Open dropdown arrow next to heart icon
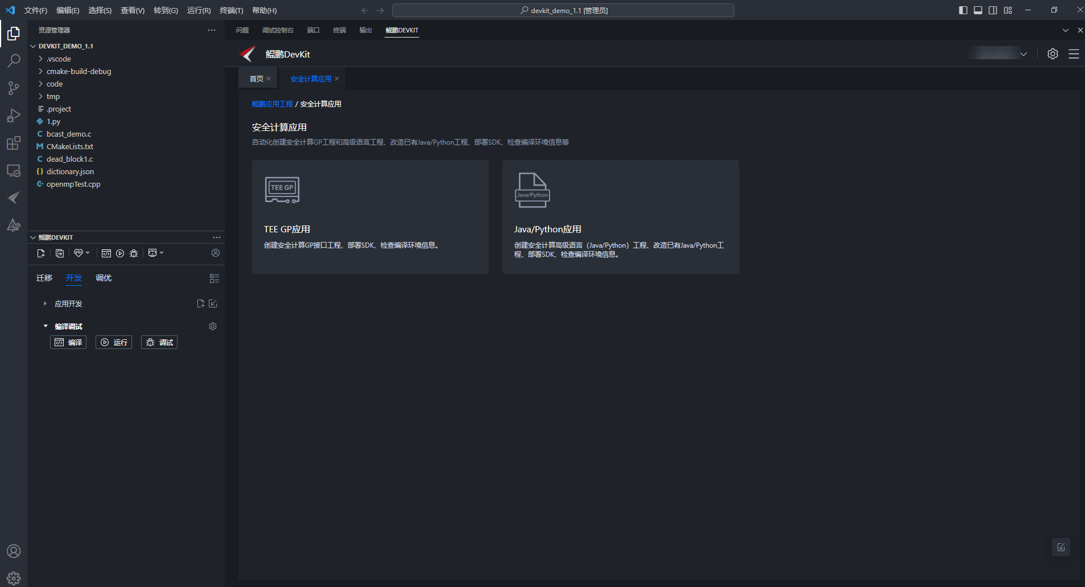This screenshot has height=587, width=1085. click(x=88, y=253)
